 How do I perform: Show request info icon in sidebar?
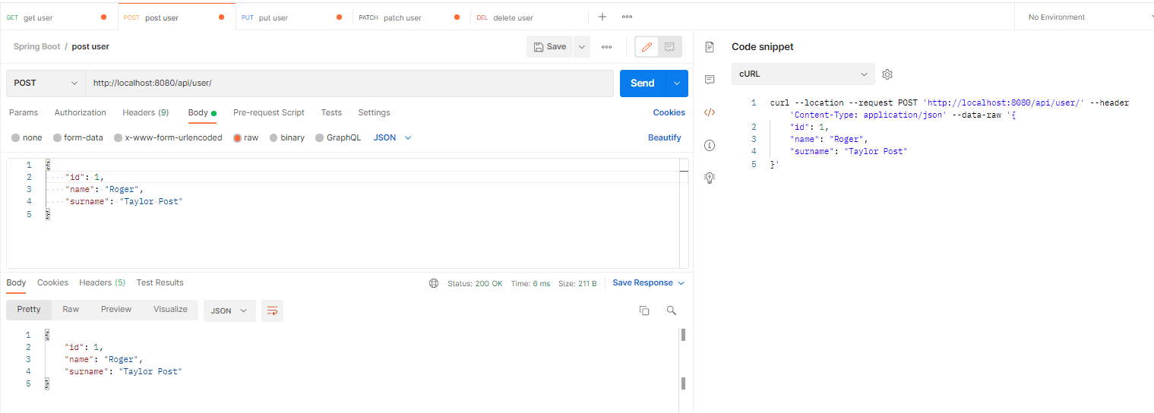(x=710, y=145)
